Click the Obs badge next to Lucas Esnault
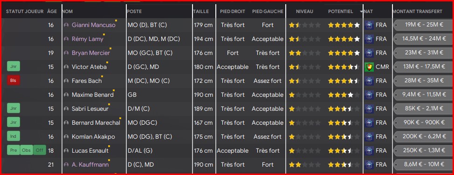454x175 pixels. 27,150
